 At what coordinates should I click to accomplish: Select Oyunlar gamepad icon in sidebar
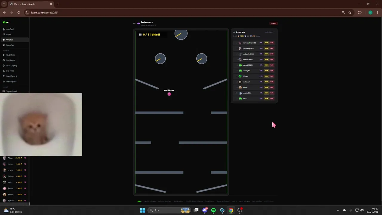(x=4, y=40)
